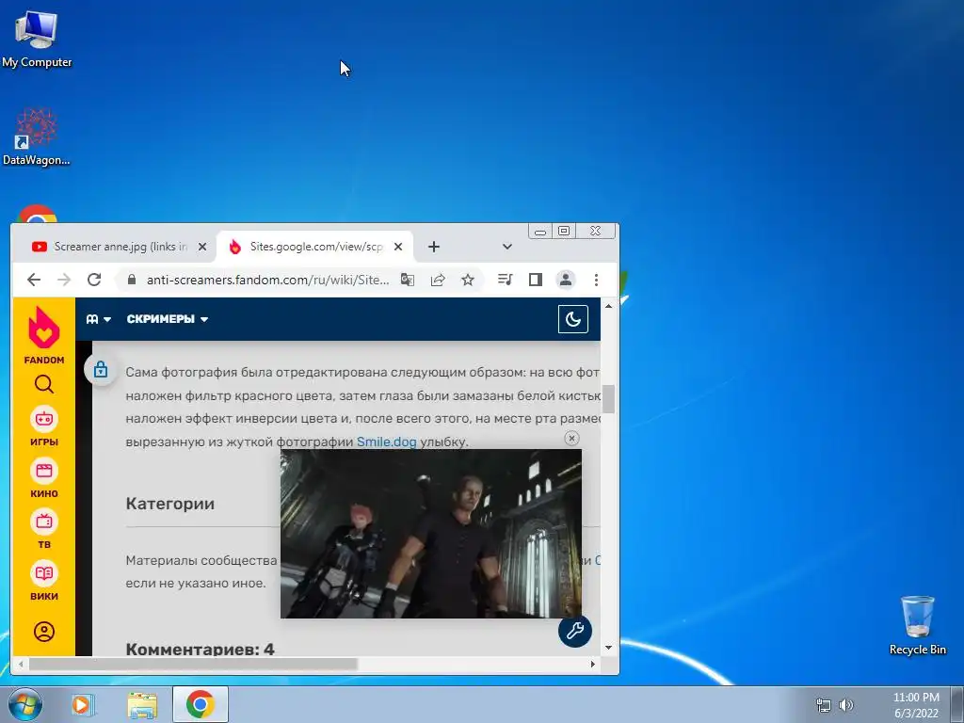Toggle dark theme with moon icon
The height and width of the screenshot is (723, 964).
(573, 319)
